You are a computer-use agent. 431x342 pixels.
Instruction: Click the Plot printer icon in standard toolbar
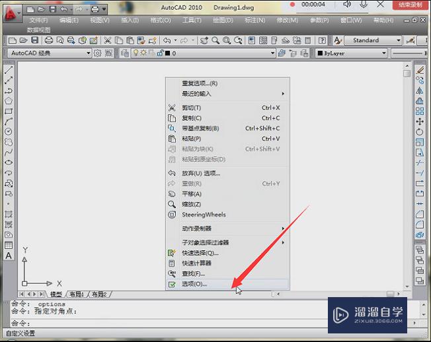[x=49, y=40]
